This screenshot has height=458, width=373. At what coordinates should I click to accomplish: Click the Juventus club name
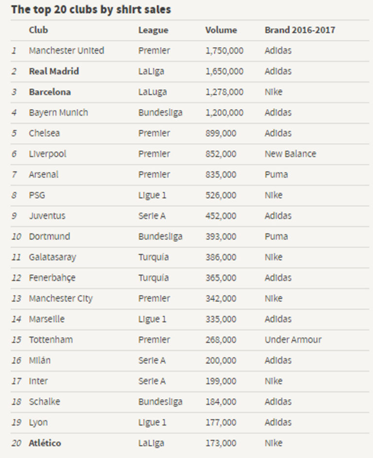47,216
